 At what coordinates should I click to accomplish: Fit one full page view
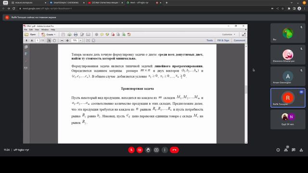93,40
